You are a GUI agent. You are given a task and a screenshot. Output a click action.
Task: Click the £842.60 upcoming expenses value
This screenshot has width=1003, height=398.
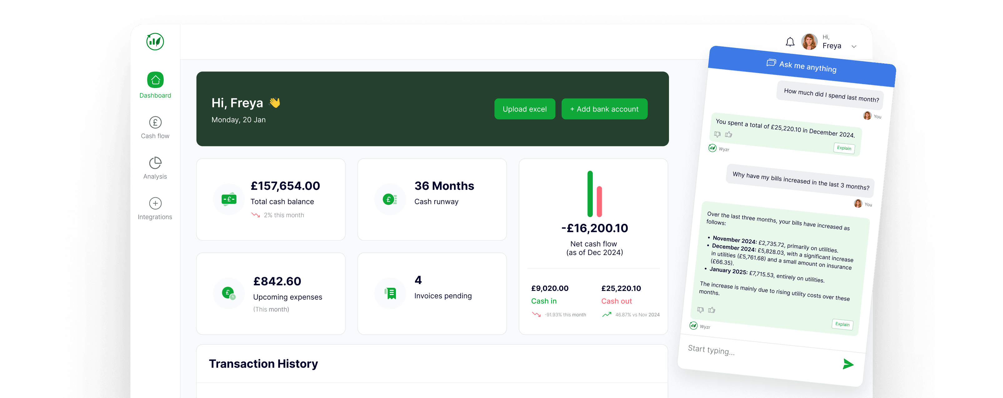tap(277, 281)
